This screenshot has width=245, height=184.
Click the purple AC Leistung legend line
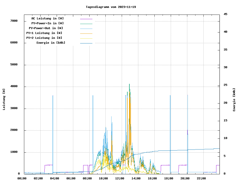pos(86,19)
